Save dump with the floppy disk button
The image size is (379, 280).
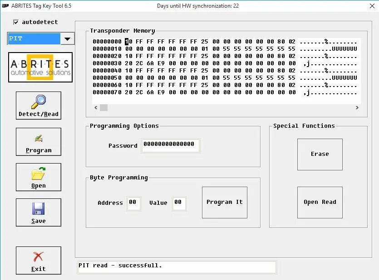pos(39,212)
